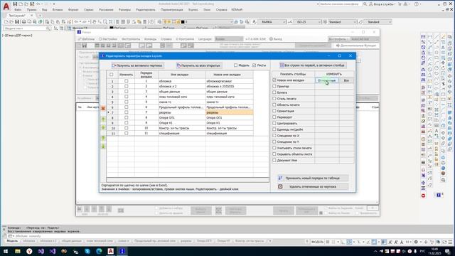Image resolution: width=455 pixels, height=256 pixels.
Task: Toggle the 'Листы' checkbox
Action: click(255, 65)
